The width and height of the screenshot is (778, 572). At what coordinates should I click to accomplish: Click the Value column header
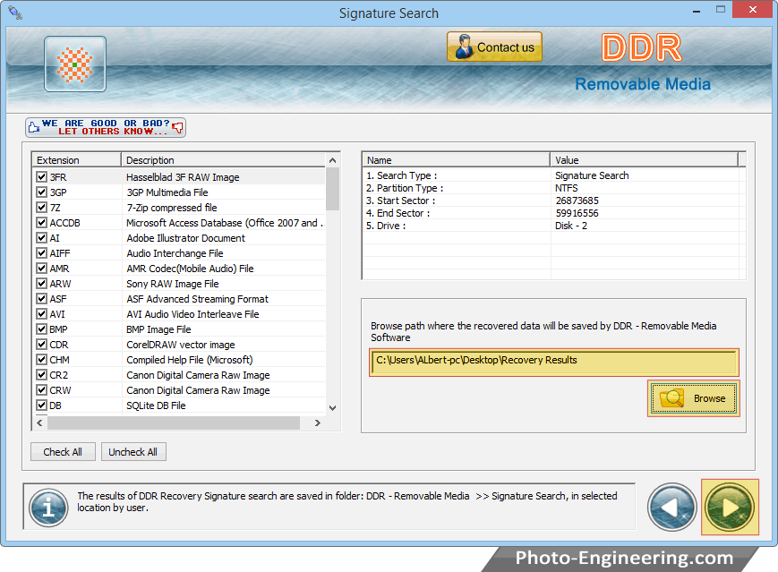click(644, 160)
